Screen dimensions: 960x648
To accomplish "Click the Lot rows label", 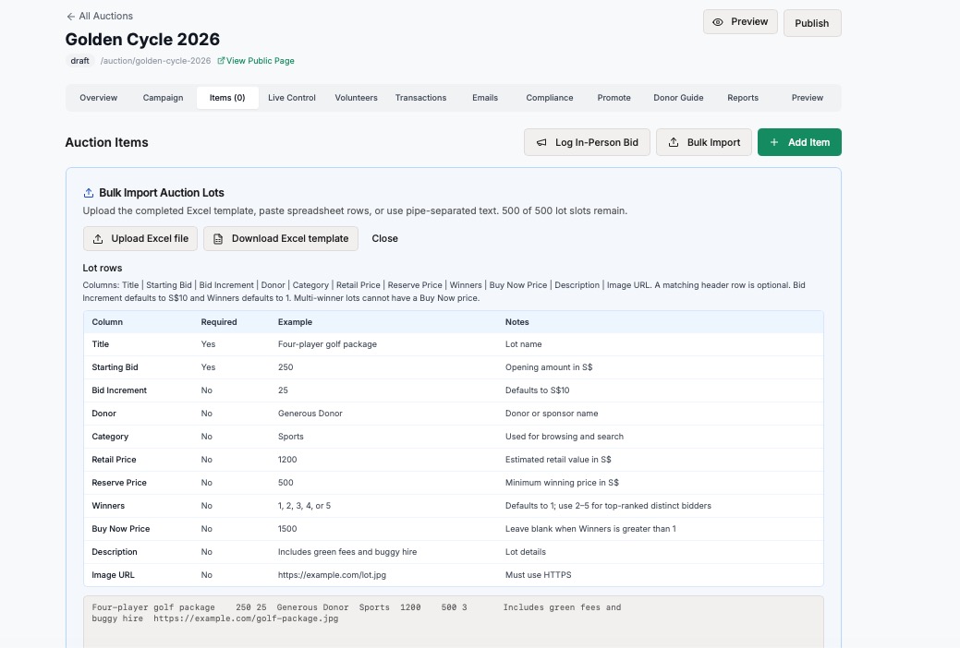I will [103, 268].
